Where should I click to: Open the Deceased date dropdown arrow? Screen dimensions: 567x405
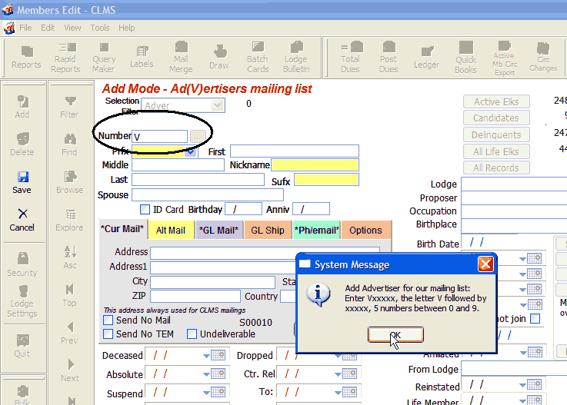coord(206,356)
